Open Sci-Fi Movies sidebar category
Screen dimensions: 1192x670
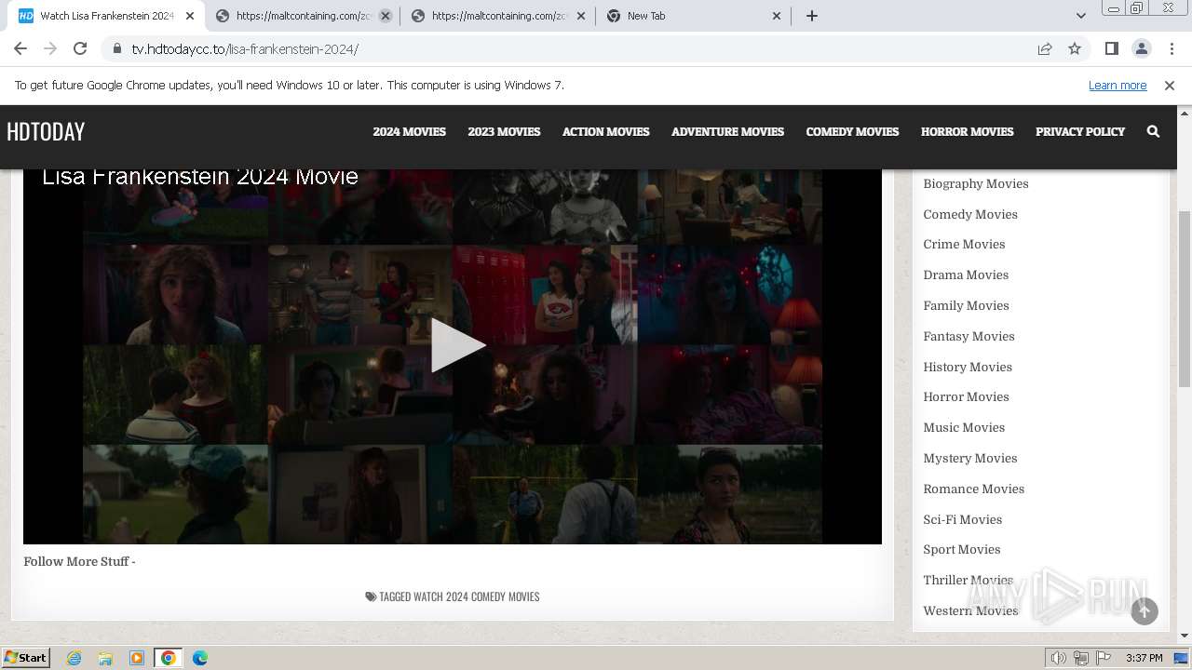pos(962,519)
